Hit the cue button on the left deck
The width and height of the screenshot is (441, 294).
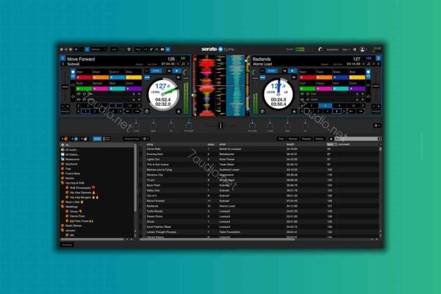pos(169,71)
